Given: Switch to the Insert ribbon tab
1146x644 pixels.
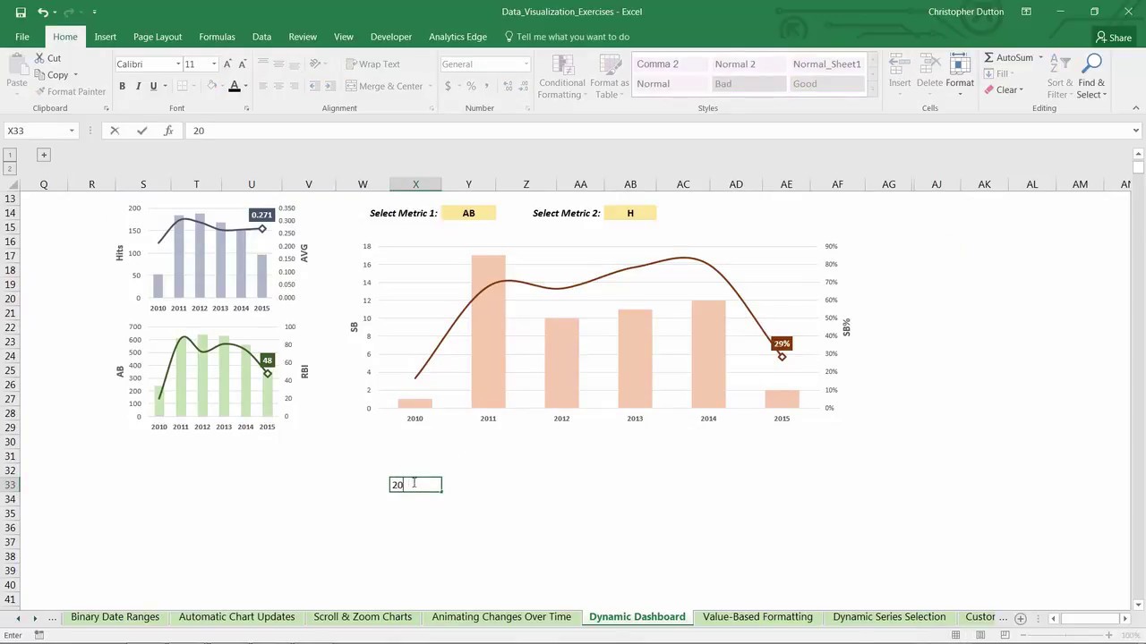Looking at the screenshot, I should (x=105, y=37).
